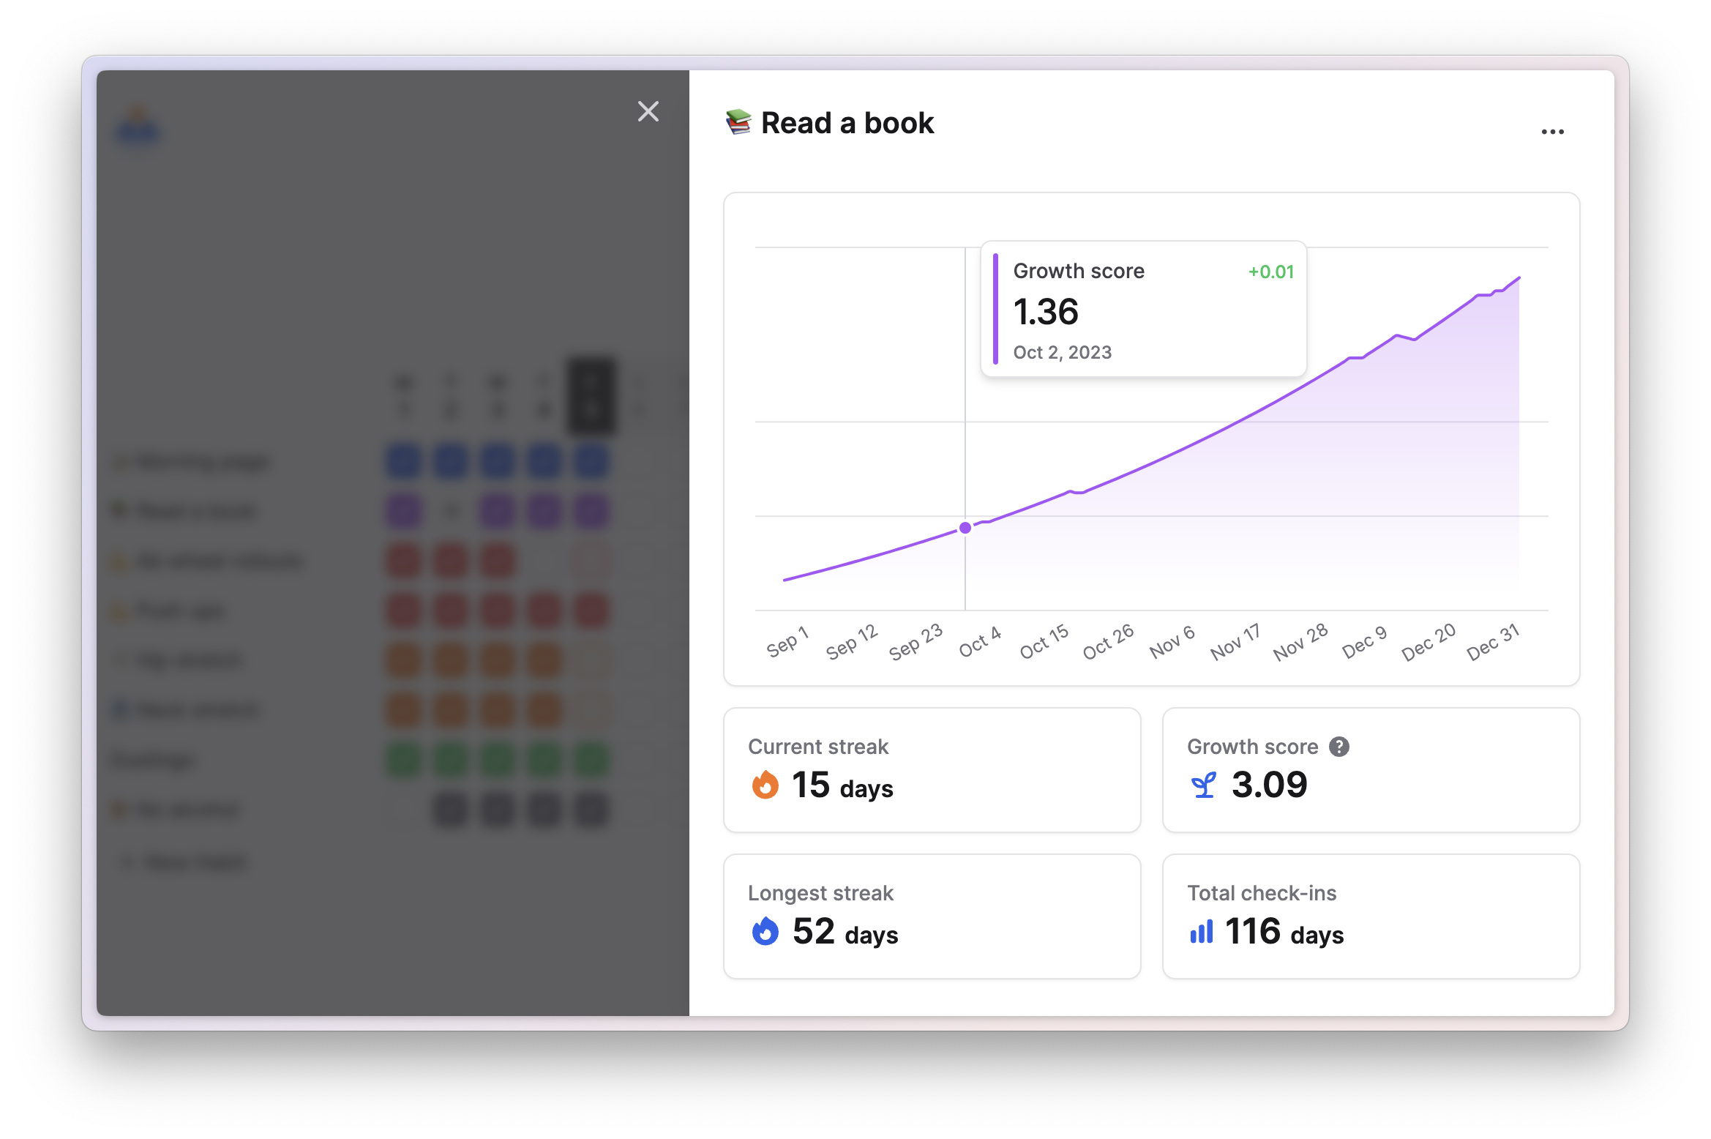Close the habit detail panel with X

coord(648,111)
